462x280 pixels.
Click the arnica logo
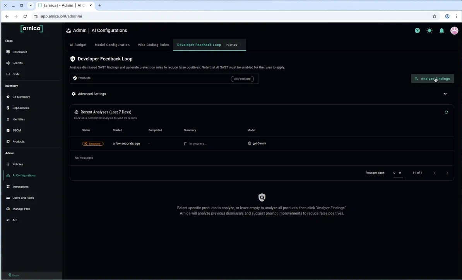tap(31, 28)
